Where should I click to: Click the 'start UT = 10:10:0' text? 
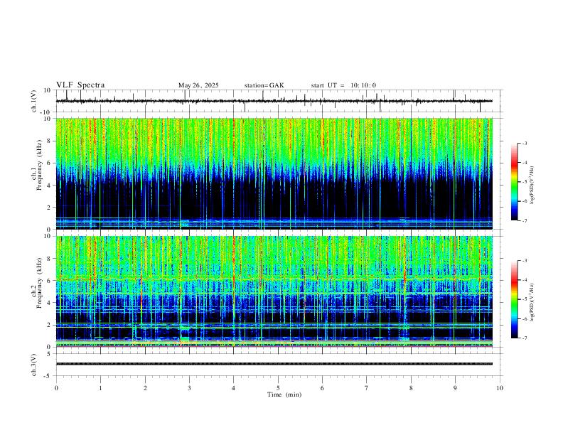343,85
